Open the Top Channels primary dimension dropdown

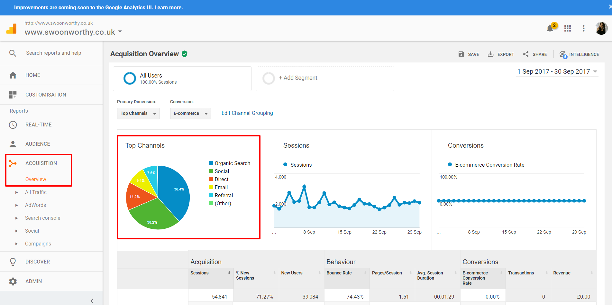click(138, 114)
